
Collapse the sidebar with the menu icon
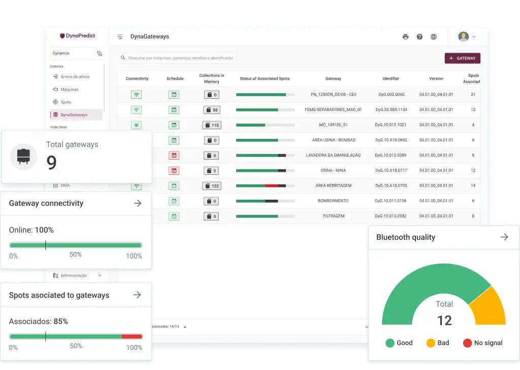point(120,36)
